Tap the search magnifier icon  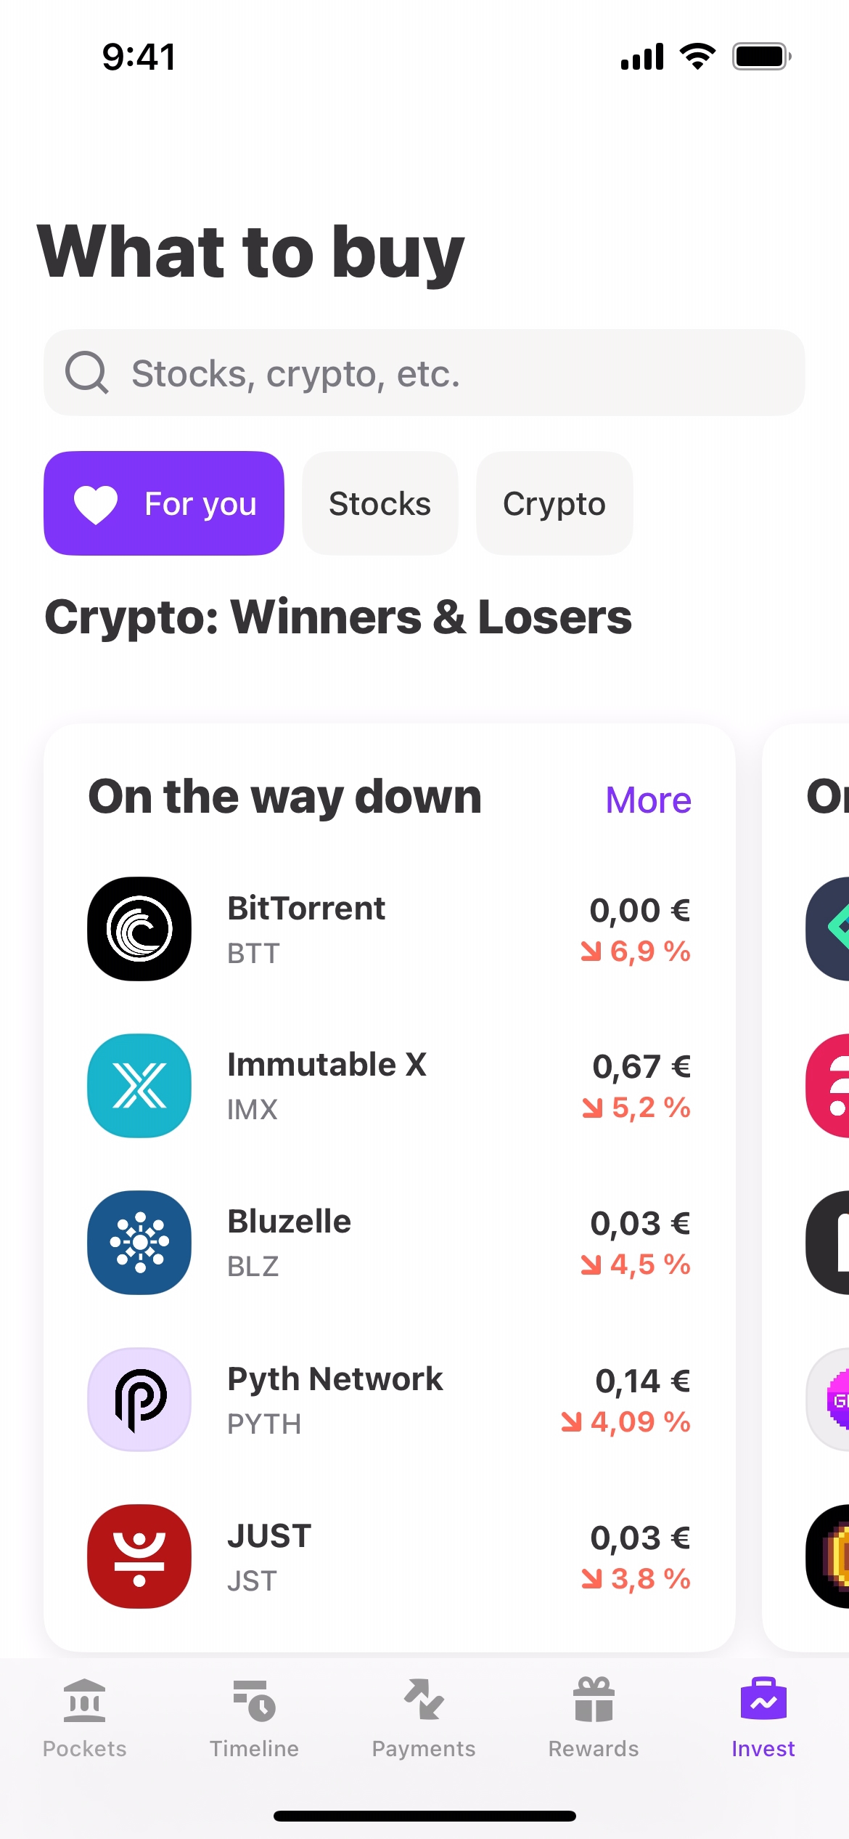click(x=87, y=373)
